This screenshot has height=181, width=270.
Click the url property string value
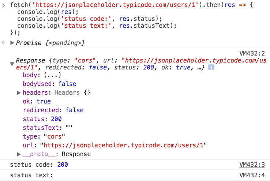(x=124, y=146)
